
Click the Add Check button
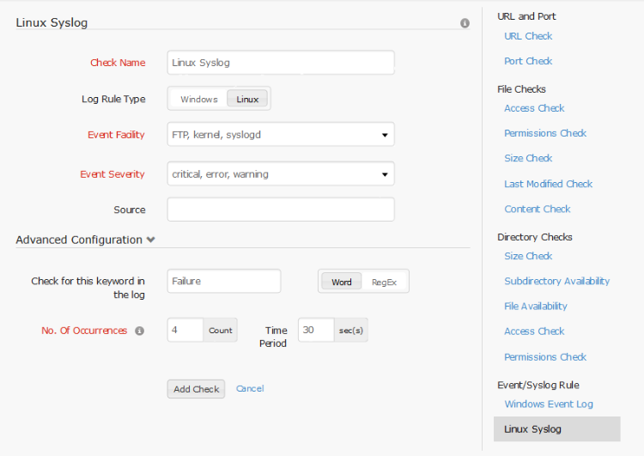[x=196, y=389]
